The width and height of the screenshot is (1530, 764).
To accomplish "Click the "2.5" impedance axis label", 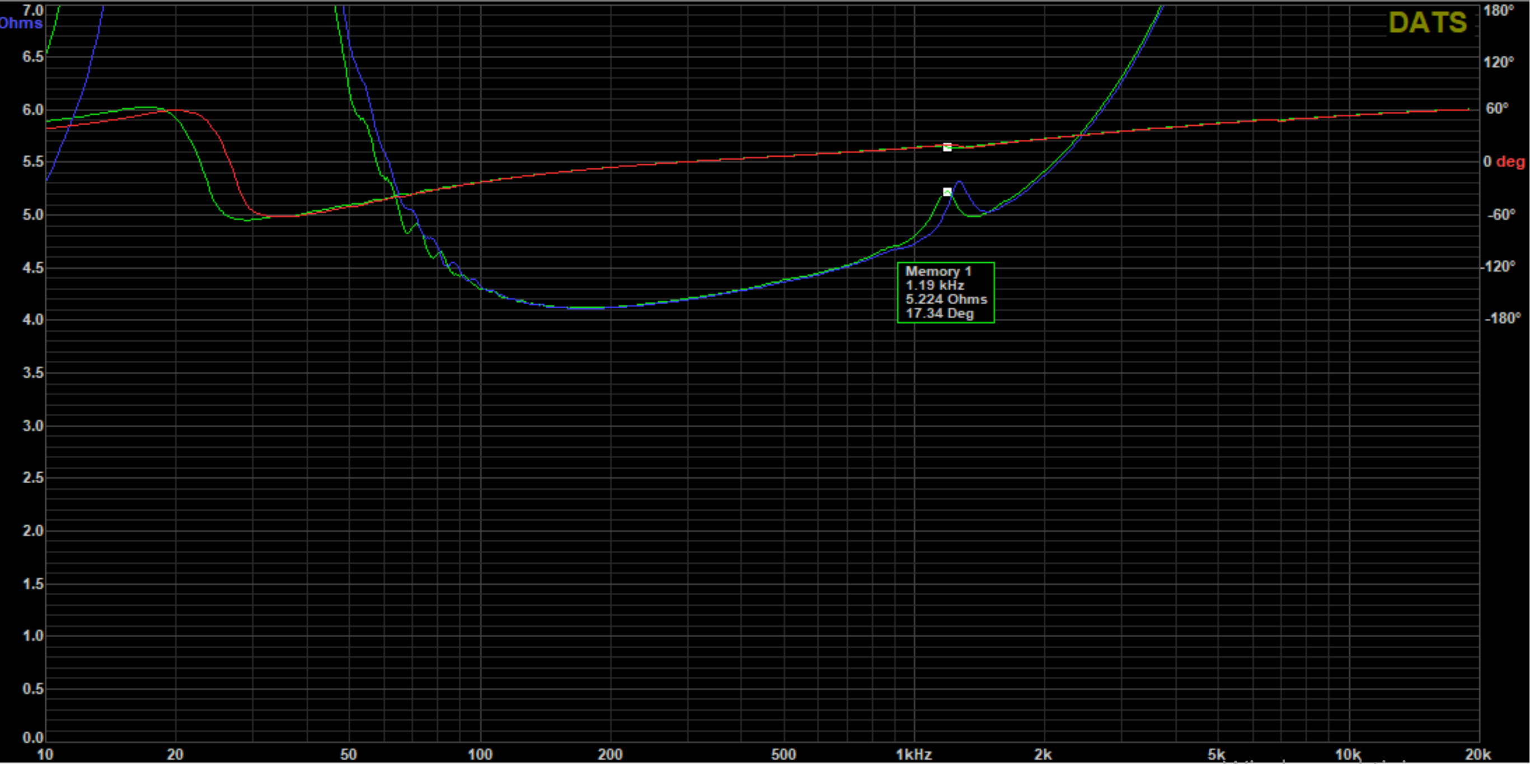I will [32, 478].
